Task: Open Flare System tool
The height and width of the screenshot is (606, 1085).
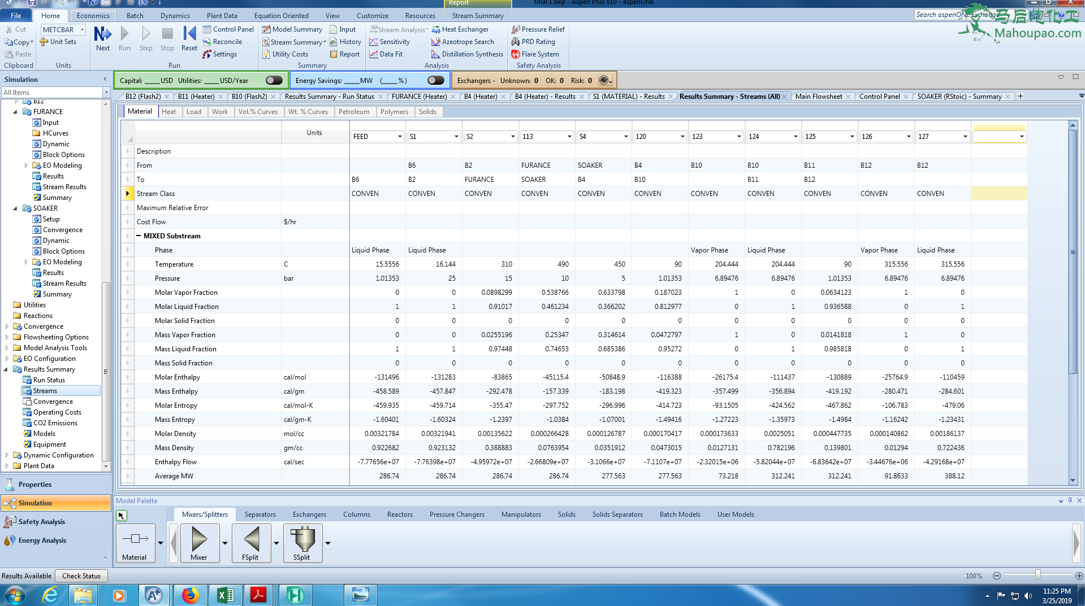Action: tap(535, 54)
